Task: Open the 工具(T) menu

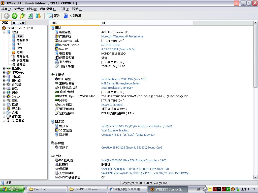Action: click(x=64, y=9)
